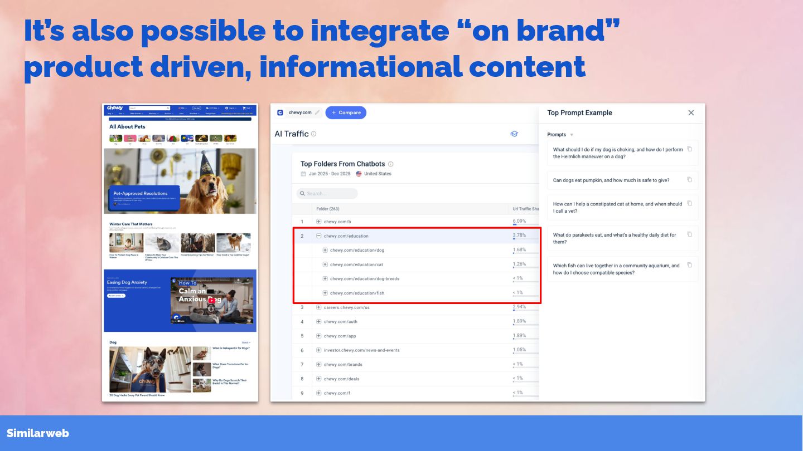The image size is (803, 451).
Task: Open the Prompts sort dropdown arrow
Action: (572, 135)
